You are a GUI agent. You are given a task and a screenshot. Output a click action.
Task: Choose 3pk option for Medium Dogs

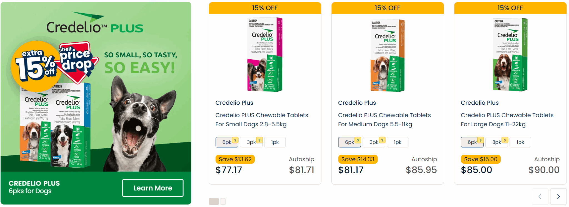click(x=374, y=142)
